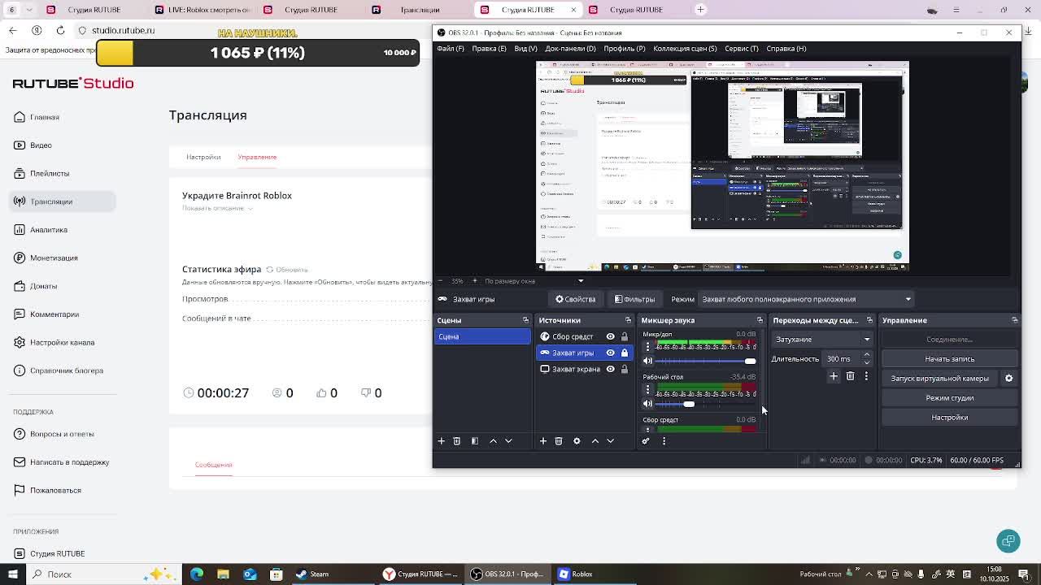
Task: Toggle visibility of Захват экрана source
Action: [x=610, y=370]
